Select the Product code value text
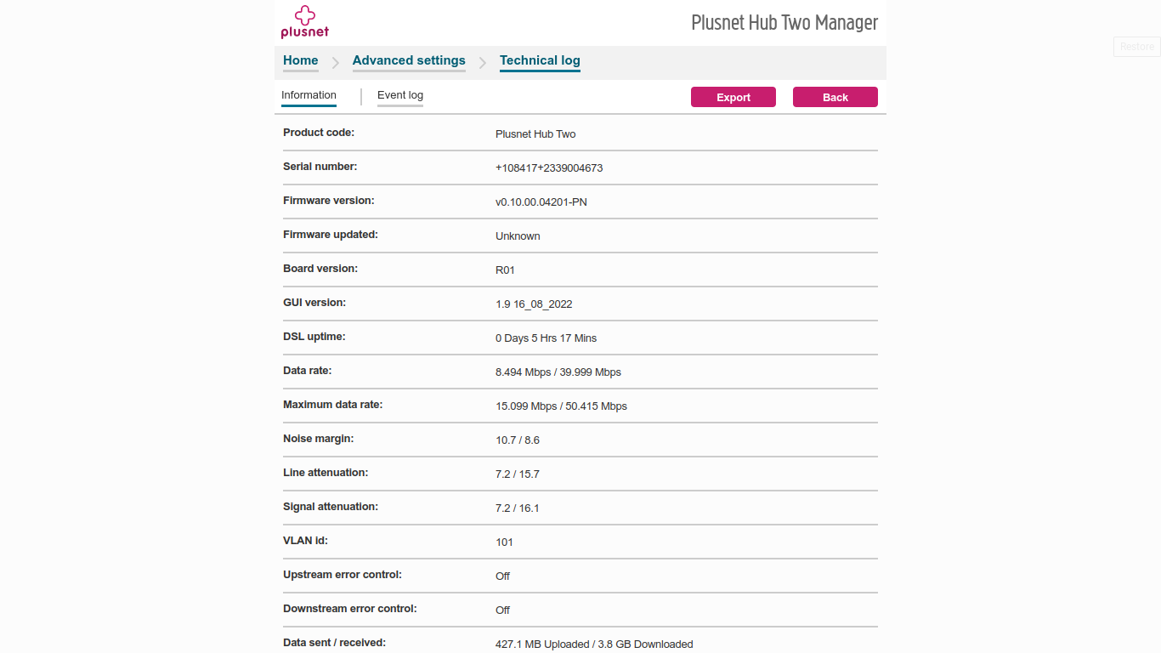This screenshot has width=1161, height=653. tap(535, 133)
